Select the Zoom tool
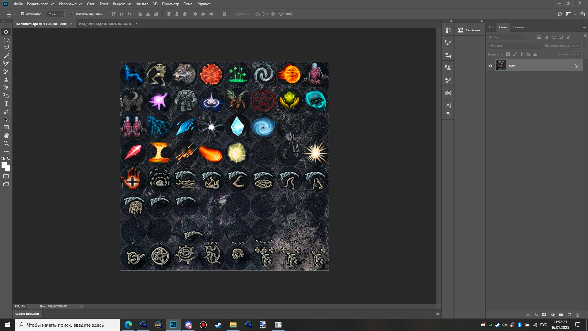The height and width of the screenshot is (331, 588). [x=6, y=143]
